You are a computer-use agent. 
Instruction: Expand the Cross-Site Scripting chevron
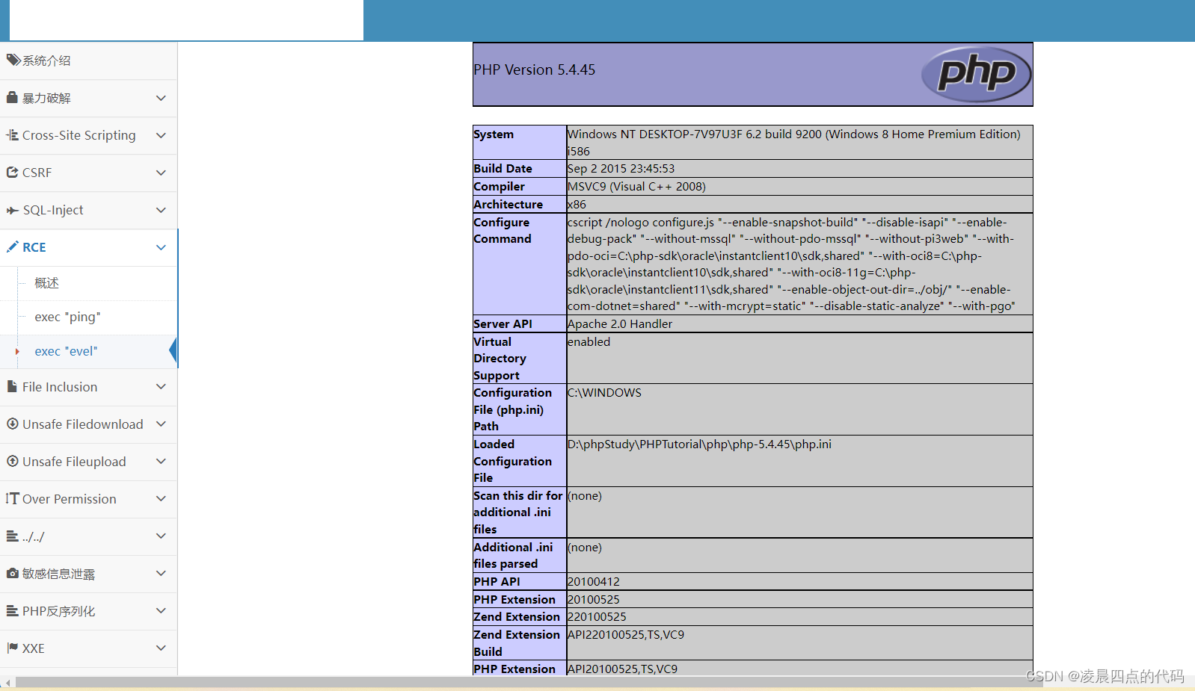[x=161, y=135]
